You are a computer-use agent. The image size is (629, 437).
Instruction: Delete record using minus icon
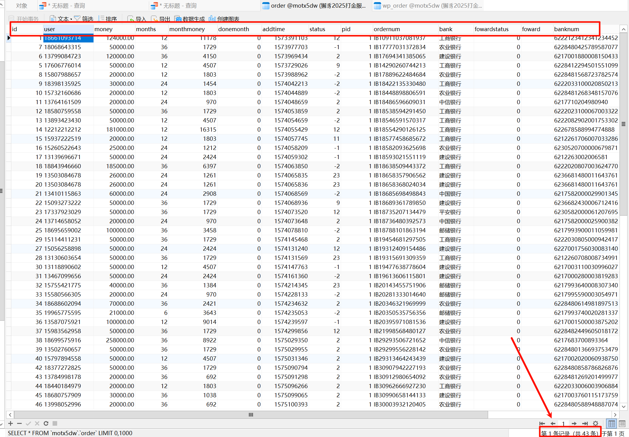click(19, 423)
